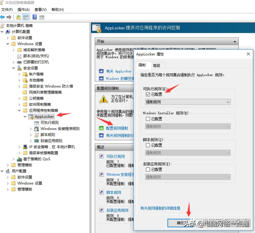Click the 脚本(启动/关机) script icon
Image resolution: width=255 pixels, height=233 pixels.
[19, 56]
